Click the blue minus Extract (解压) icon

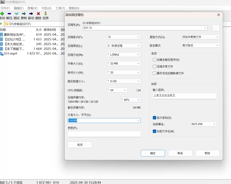(x=9, y=14)
